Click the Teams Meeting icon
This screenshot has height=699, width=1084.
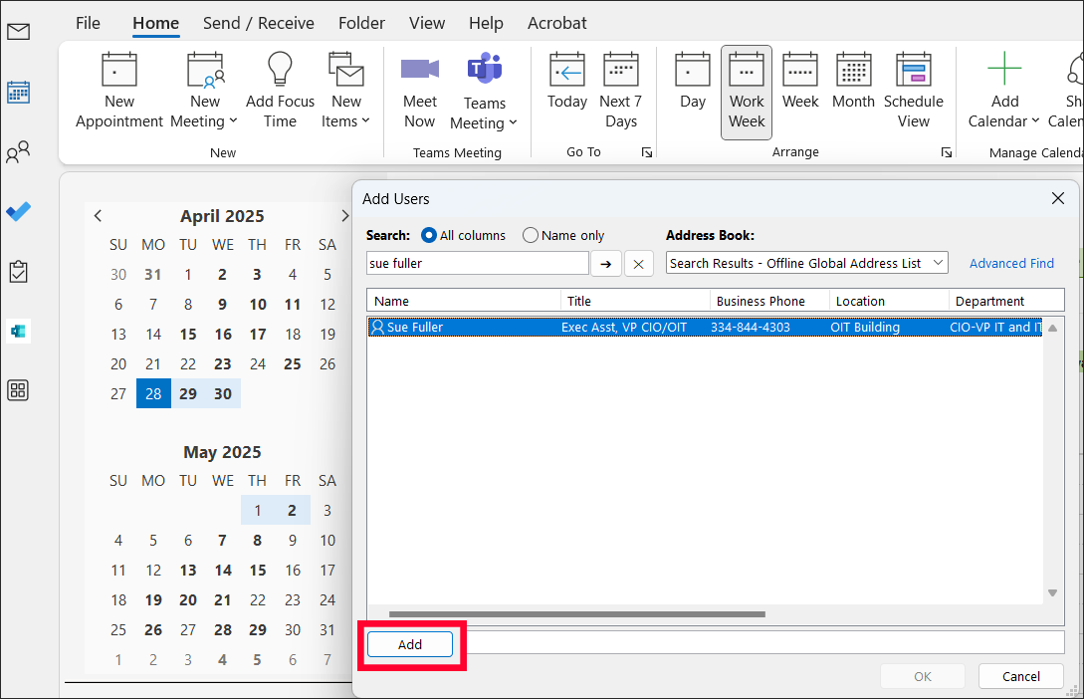pyautogui.click(x=484, y=69)
